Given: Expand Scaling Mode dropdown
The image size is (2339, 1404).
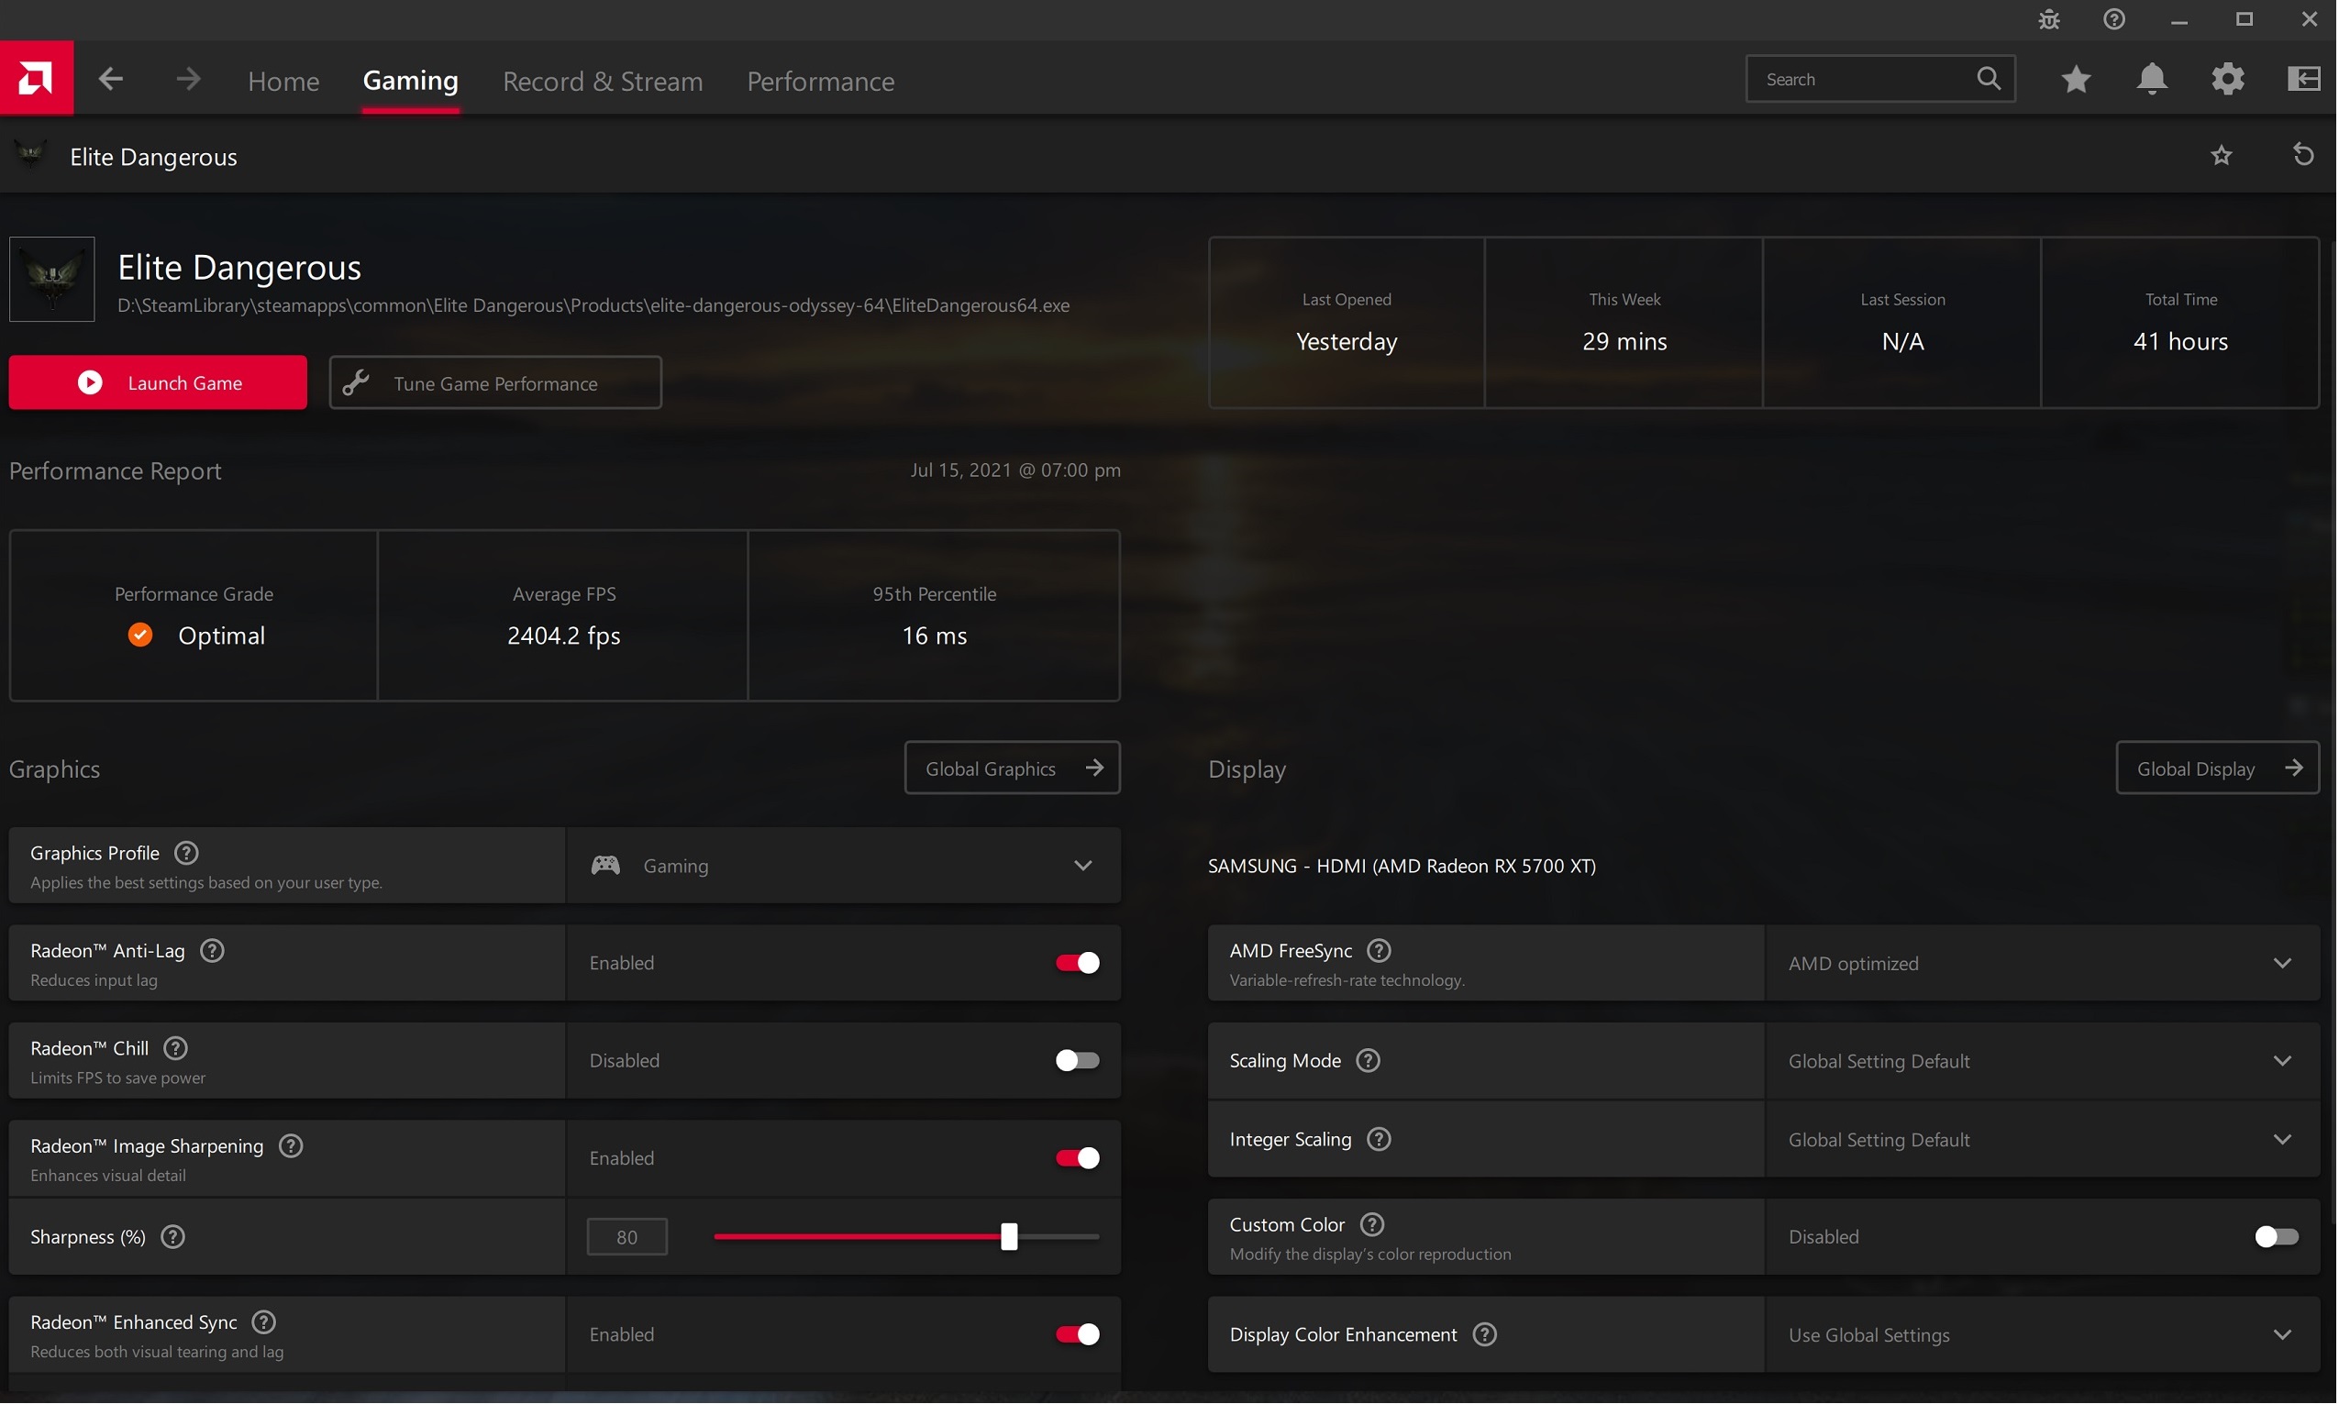Looking at the screenshot, I should pos(2043,1061).
